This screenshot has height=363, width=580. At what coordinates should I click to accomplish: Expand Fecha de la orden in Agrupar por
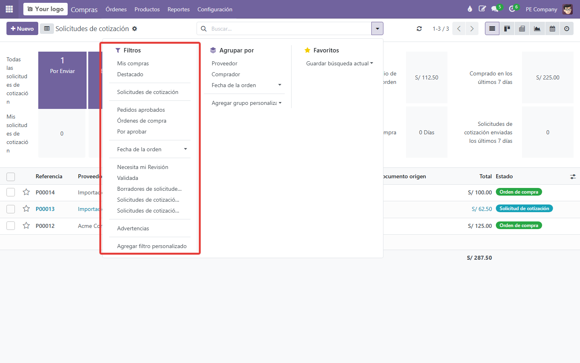[x=244, y=85]
